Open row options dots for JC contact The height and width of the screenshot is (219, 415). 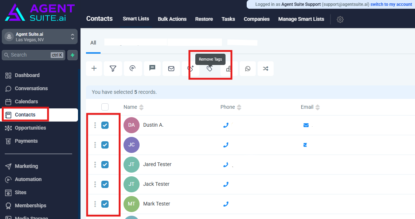tap(95, 145)
